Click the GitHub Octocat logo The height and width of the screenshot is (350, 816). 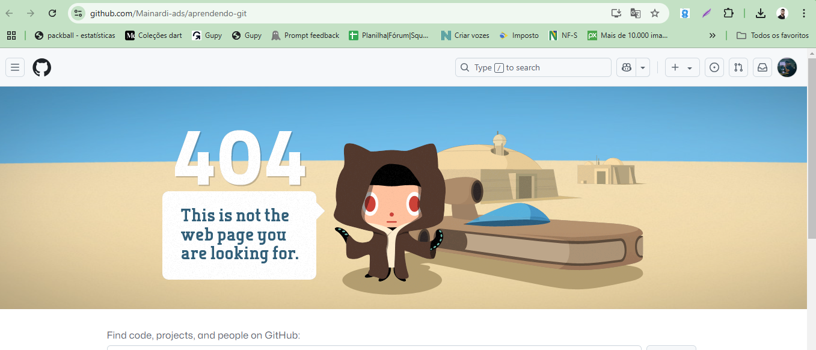click(42, 67)
